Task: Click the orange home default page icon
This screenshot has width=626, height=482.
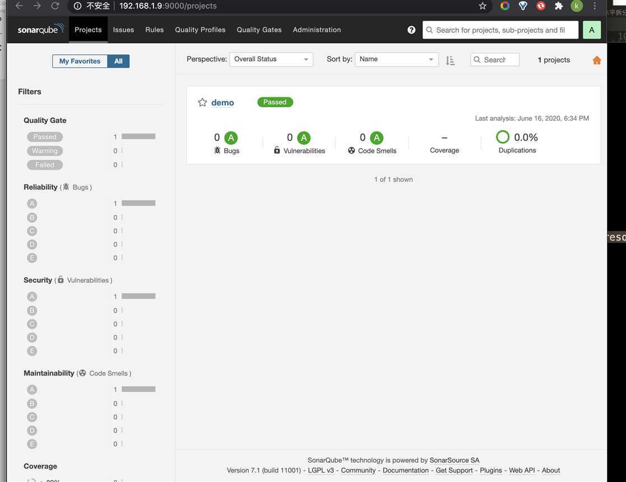Action: tap(597, 60)
